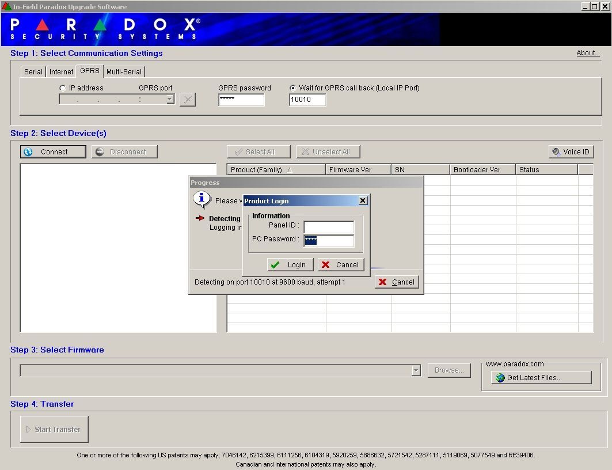Click the X button beside GPRS port
The width and height of the screenshot is (612, 470).
click(x=188, y=100)
